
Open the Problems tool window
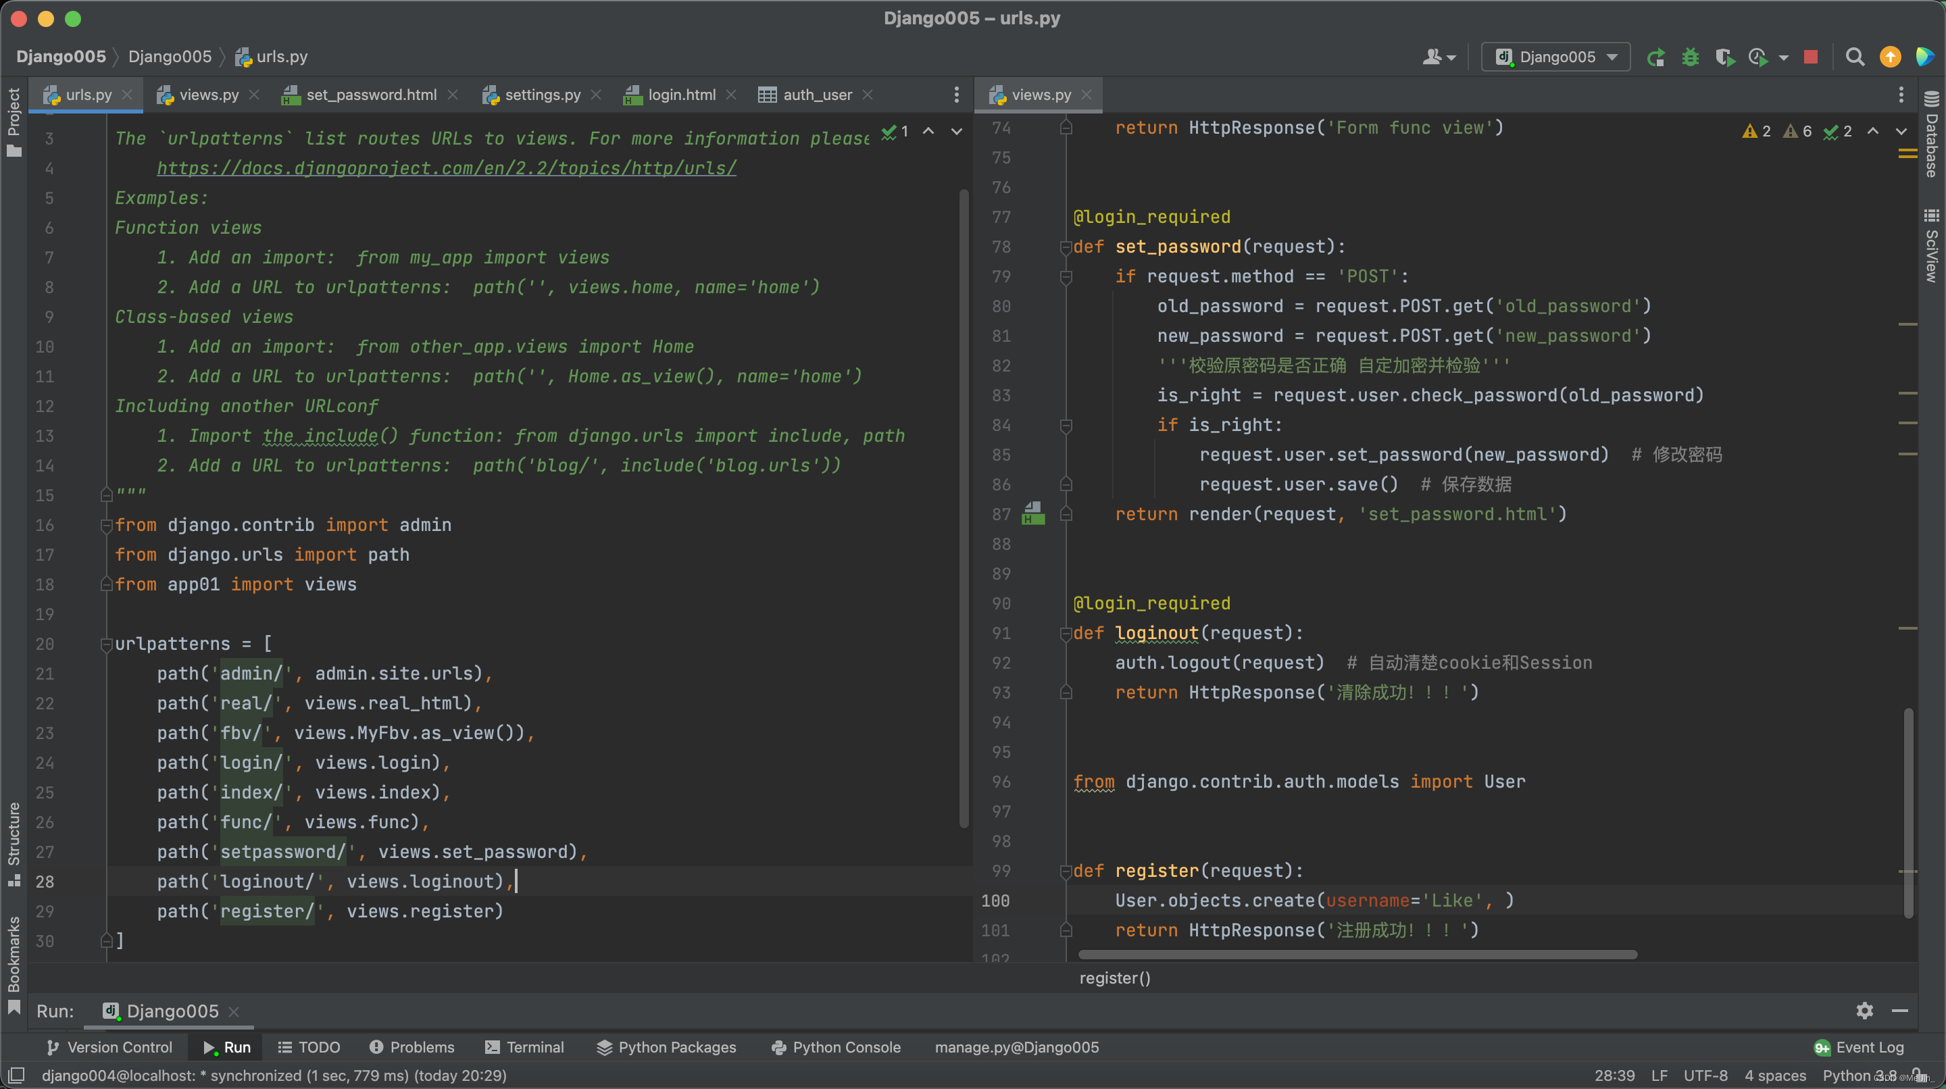[x=412, y=1046]
